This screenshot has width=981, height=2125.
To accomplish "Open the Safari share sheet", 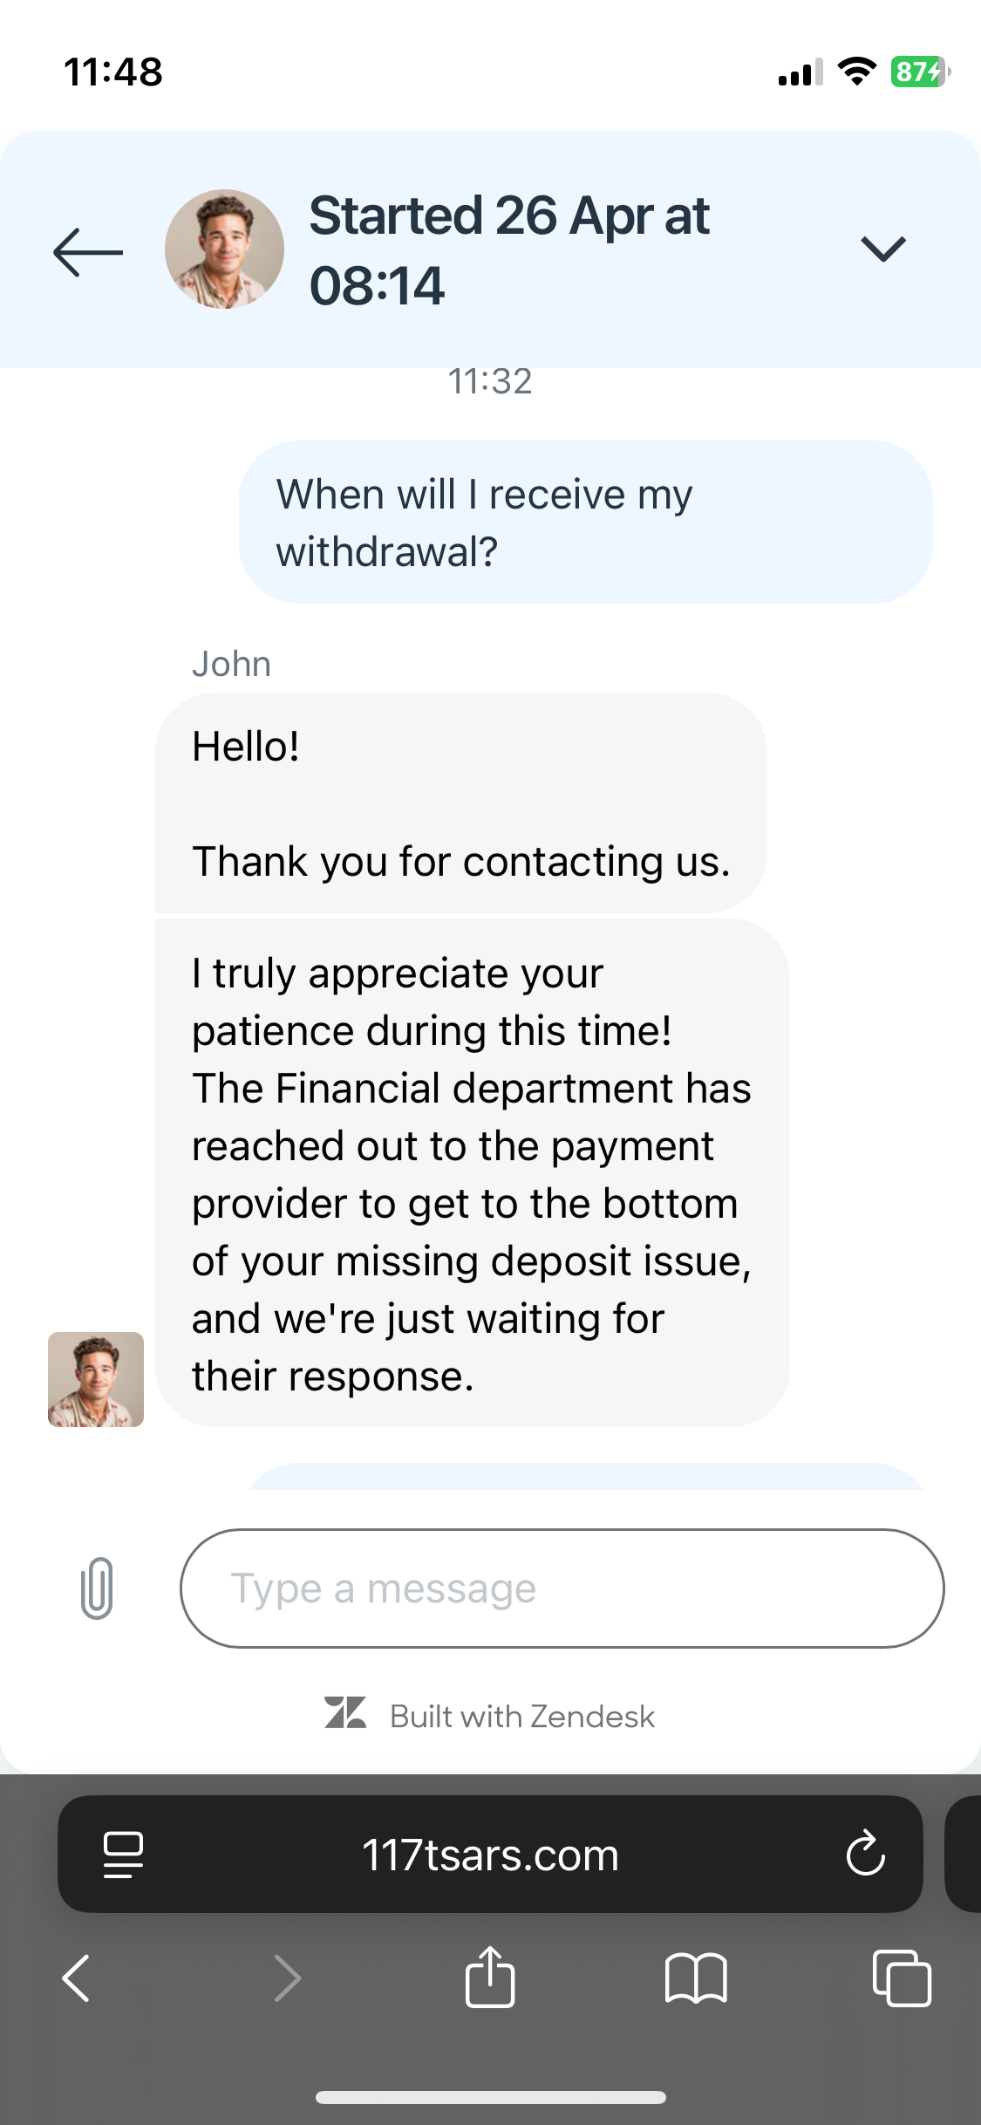I will click(x=490, y=1977).
